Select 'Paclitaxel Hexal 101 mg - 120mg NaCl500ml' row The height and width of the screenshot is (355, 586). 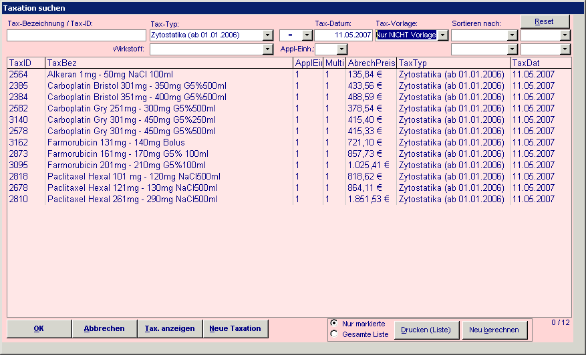coord(289,176)
